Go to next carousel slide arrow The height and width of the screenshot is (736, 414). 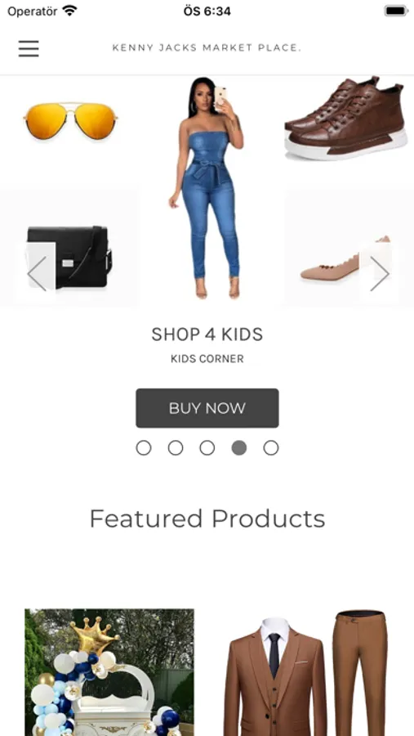(380, 274)
